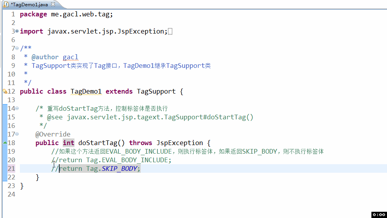Screen dimensions: 387x218
Task: Click the misspelled gacl author name
Action: coord(70,57)
